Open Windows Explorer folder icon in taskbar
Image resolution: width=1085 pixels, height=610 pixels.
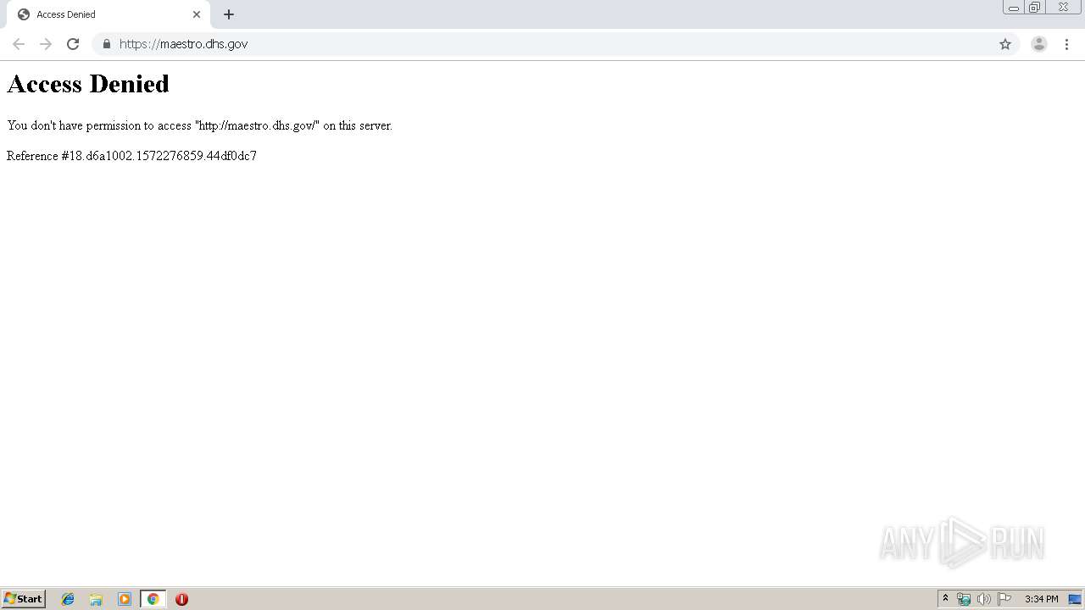(96, 599)
